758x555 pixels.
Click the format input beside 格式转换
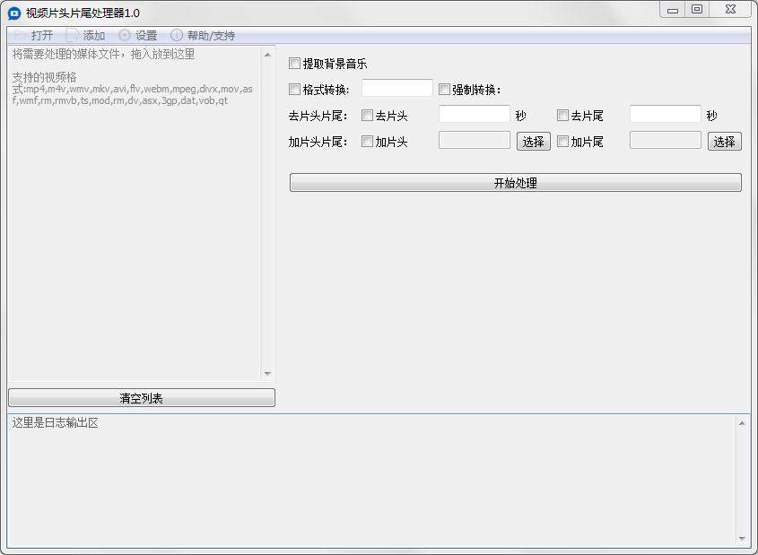click(395, 88)
